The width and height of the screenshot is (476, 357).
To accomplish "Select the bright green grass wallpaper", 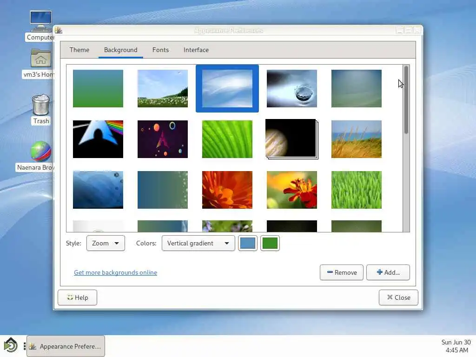I will coord(357,190).
